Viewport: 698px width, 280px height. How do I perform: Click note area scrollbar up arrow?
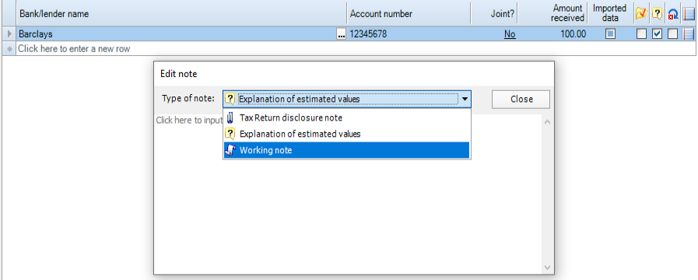coord(547,121)
